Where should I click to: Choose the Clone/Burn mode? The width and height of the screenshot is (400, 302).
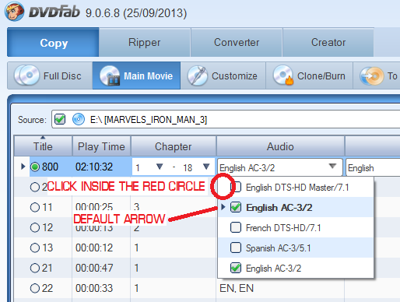point(310,75)
